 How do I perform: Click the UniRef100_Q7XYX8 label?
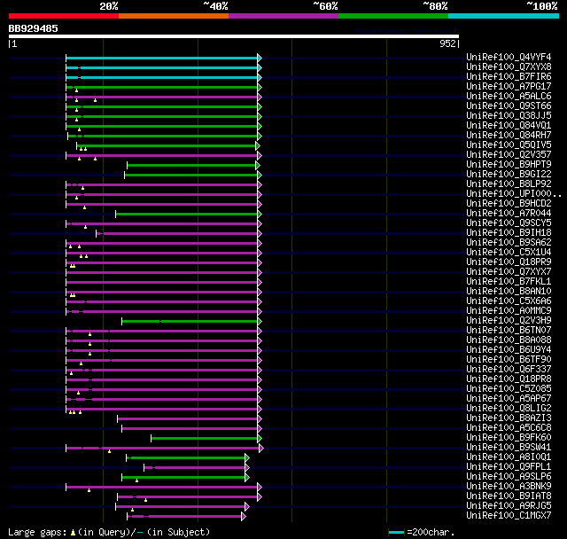pyautogui.click(x=509, y=66)
